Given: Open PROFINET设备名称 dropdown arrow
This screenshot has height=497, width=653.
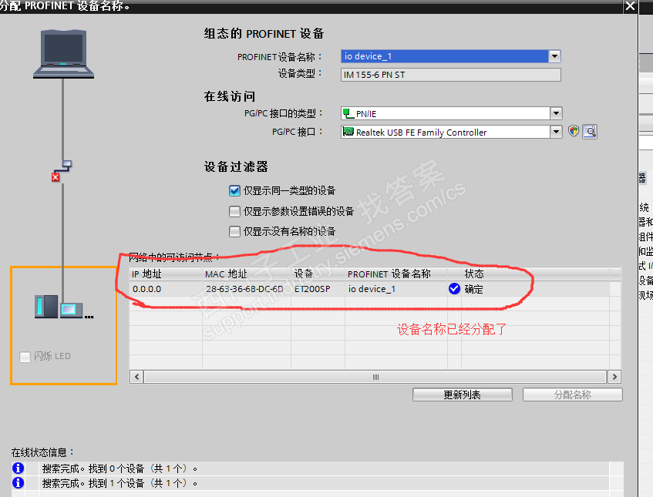Looking at the screenshot, I should click(554, 55).
